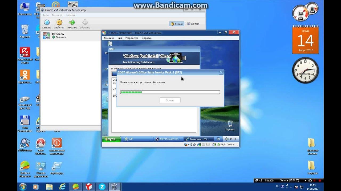The width and height of the screenshot is (341, 191).
Task: Click the blue Z app icon in taskbar
Action: tap(102, 187)
